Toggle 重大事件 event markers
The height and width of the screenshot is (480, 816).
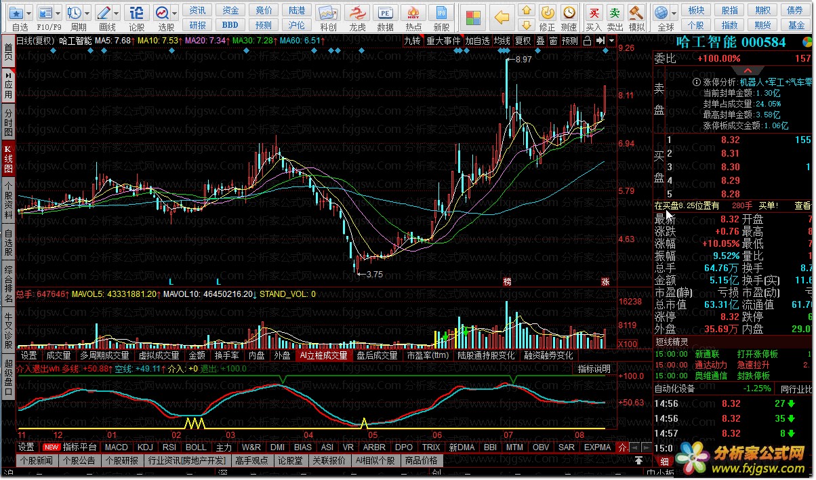pos(443,41)
